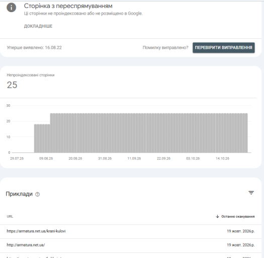
Task: Select the https://armatura.net.ua/krani-kulovi row
Action: [131, 231]
